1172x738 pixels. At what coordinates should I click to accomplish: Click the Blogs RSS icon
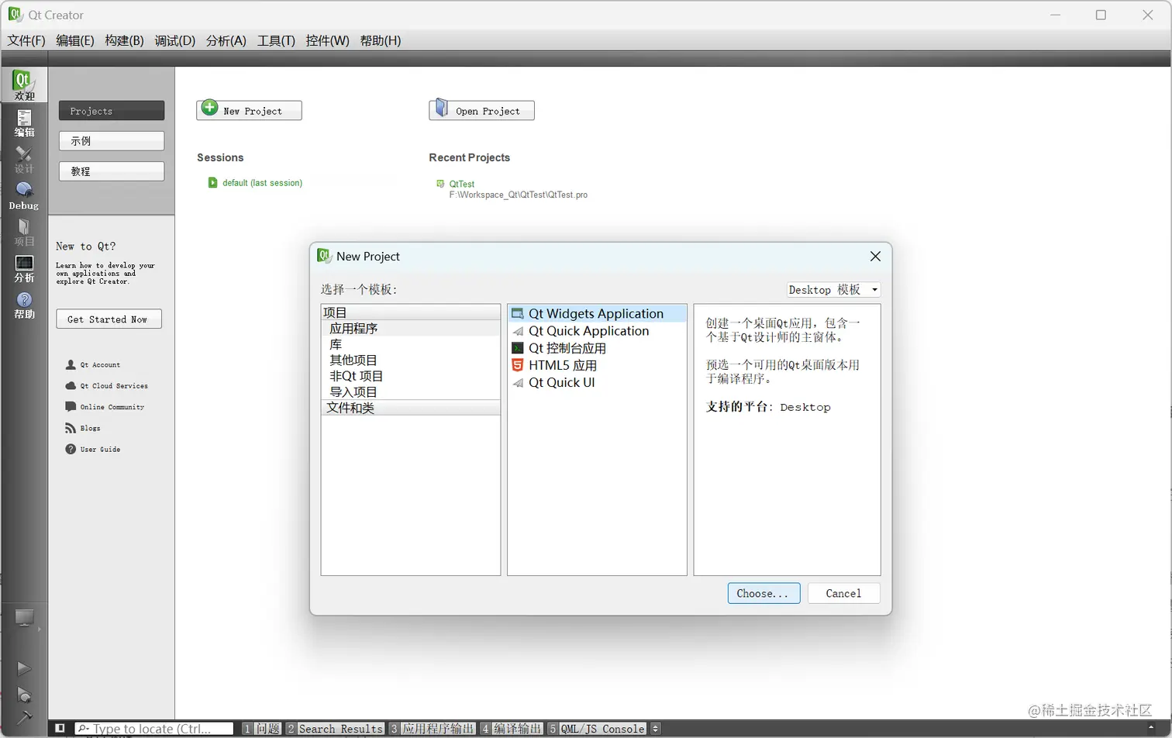tap(71, 428)
